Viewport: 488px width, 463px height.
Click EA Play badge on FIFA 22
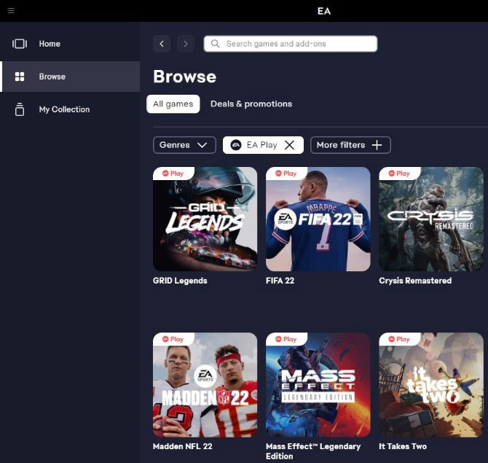click(286, 174)
